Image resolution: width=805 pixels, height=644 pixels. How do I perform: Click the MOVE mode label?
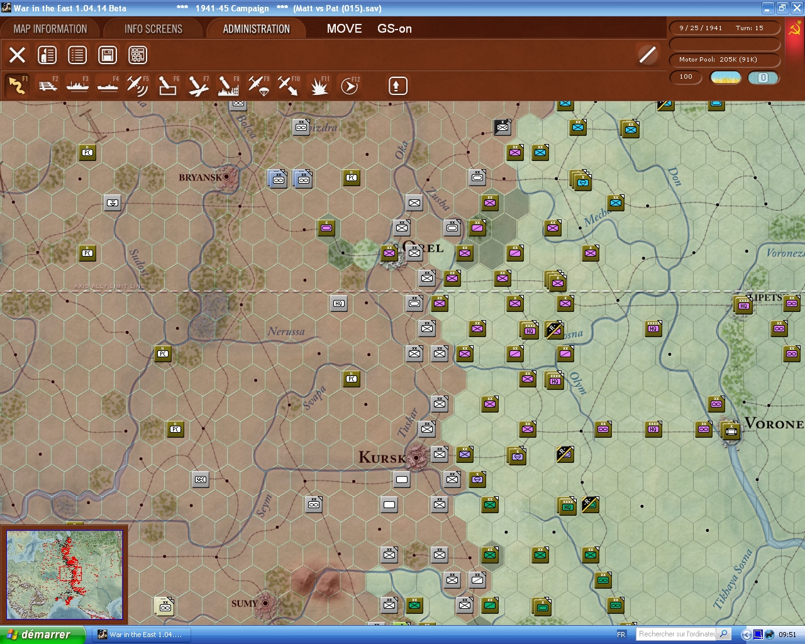[x=344, y=29]
